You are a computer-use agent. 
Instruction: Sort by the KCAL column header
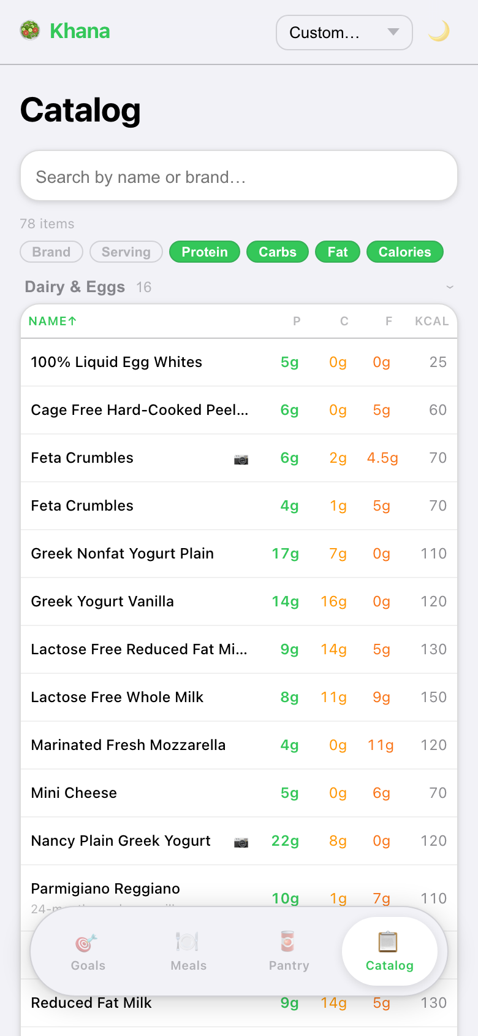point(431,321)
